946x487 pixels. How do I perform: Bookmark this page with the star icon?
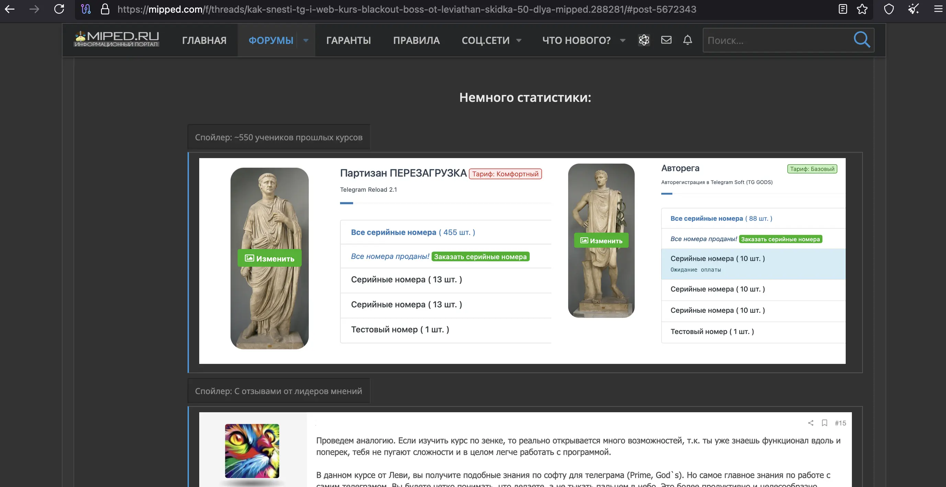click(862, 9)
